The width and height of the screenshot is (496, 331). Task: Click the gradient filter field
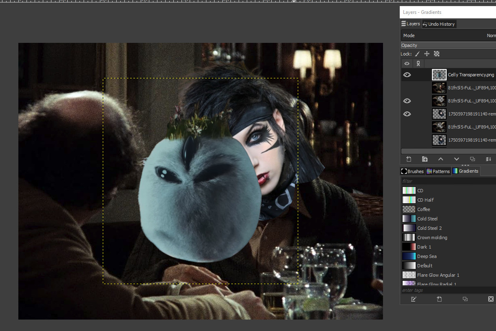point(448,181)
